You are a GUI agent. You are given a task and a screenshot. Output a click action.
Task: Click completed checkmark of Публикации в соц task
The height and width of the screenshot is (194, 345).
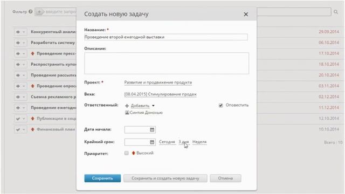pos(18,119)
